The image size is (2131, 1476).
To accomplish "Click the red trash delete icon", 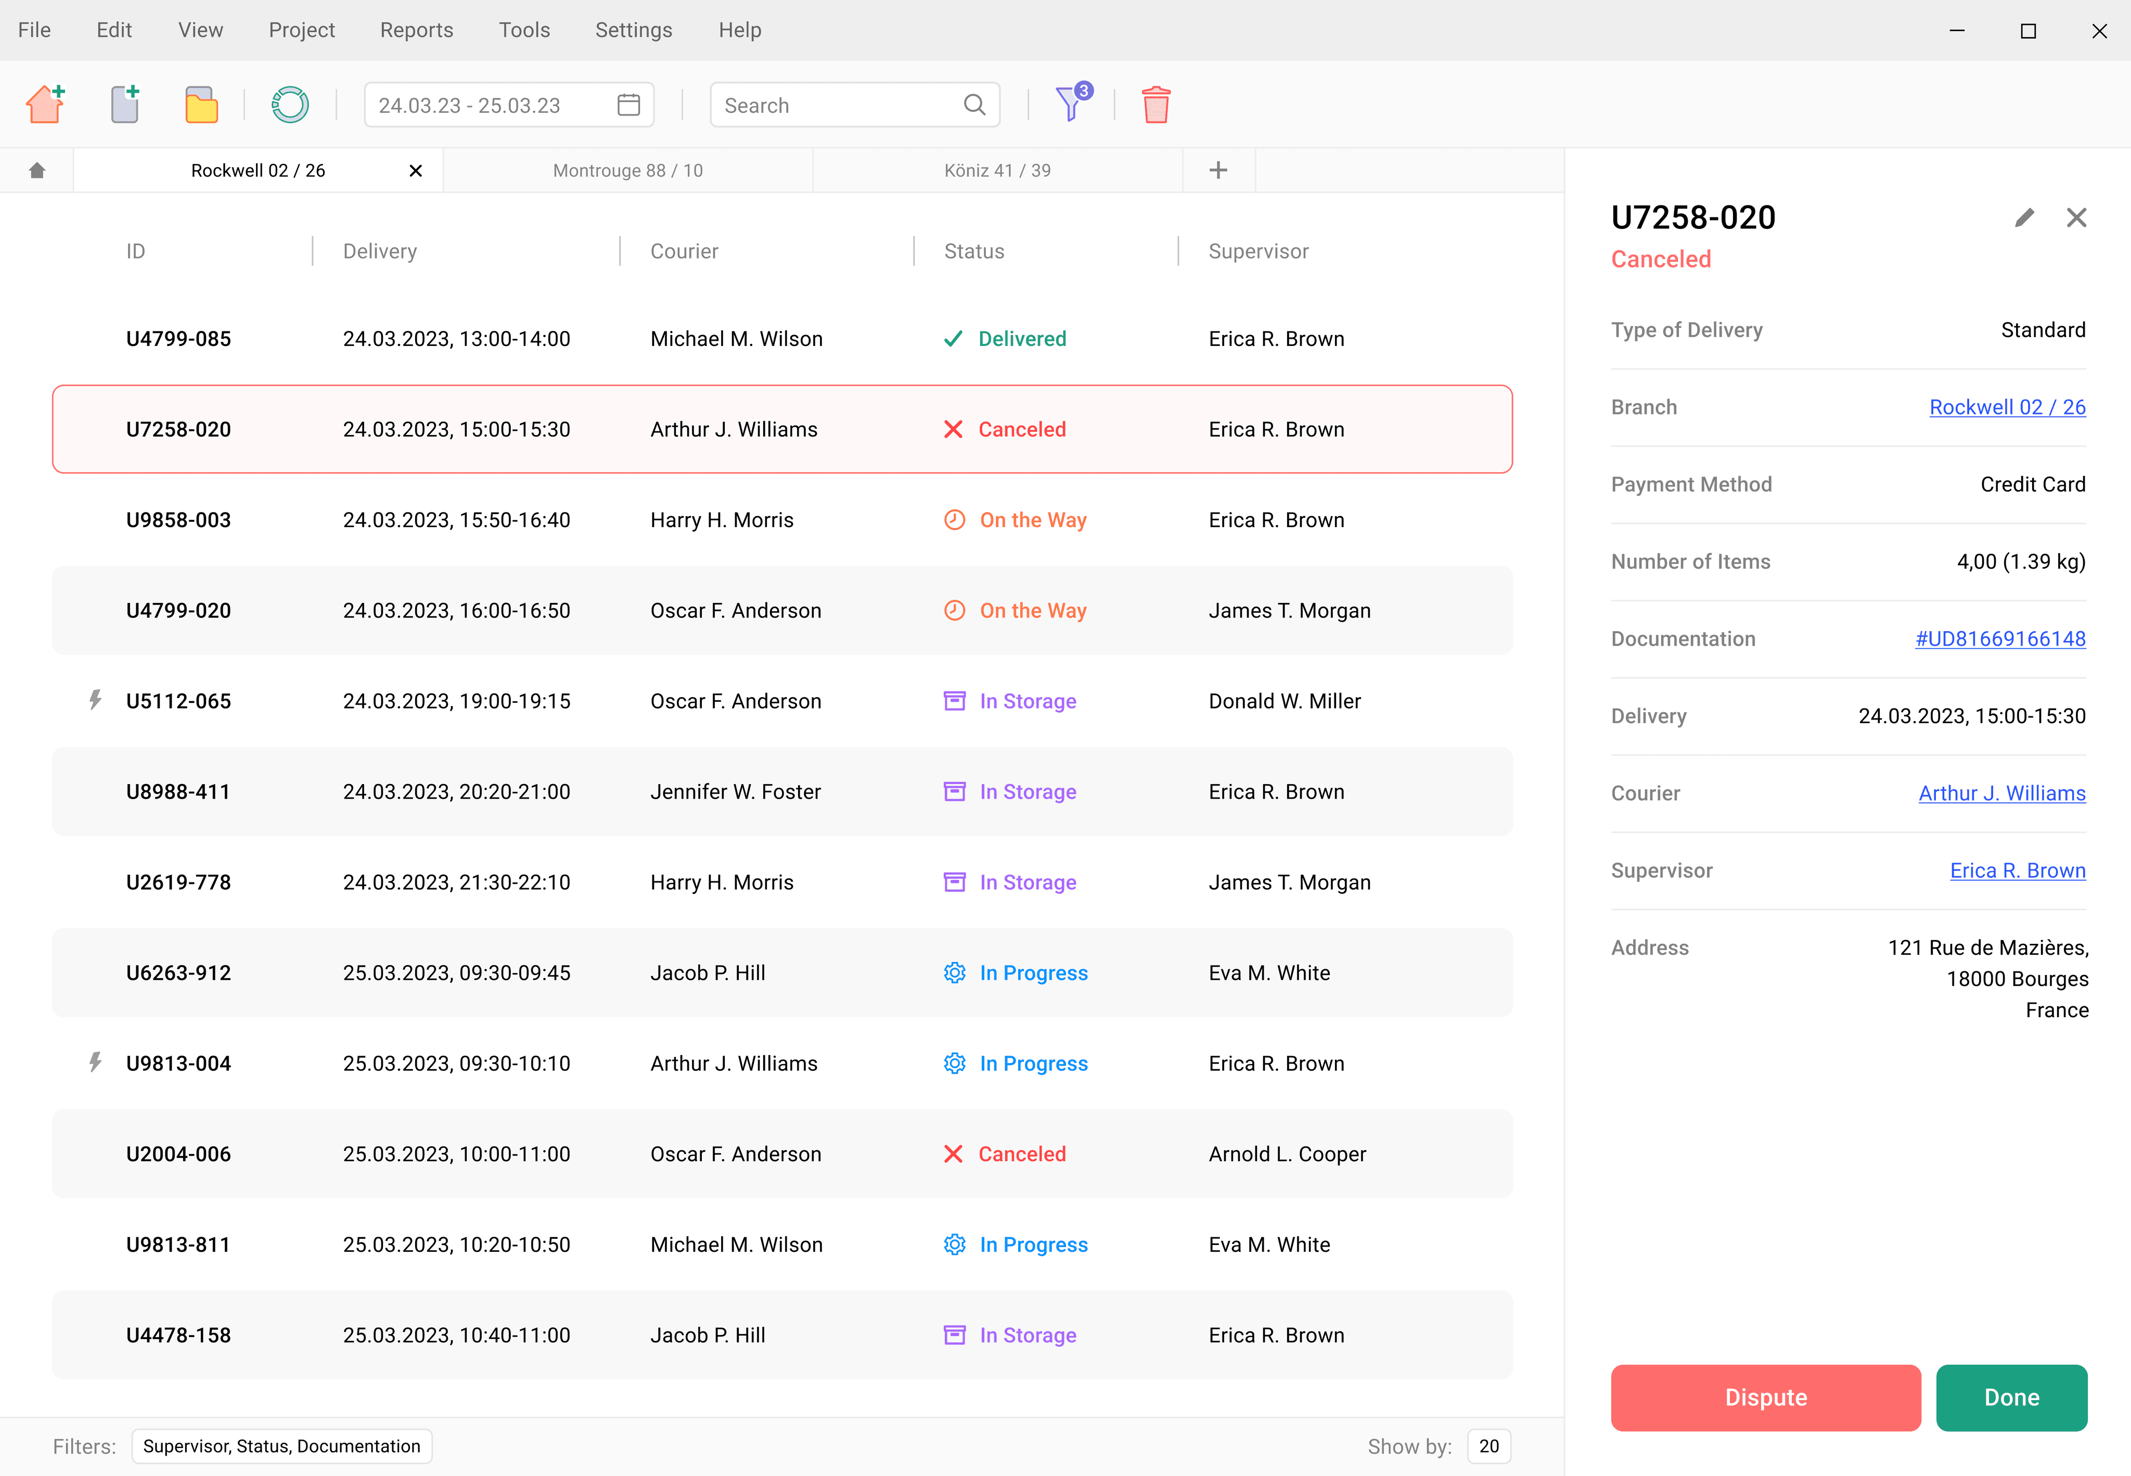I will pos(1156,105).
